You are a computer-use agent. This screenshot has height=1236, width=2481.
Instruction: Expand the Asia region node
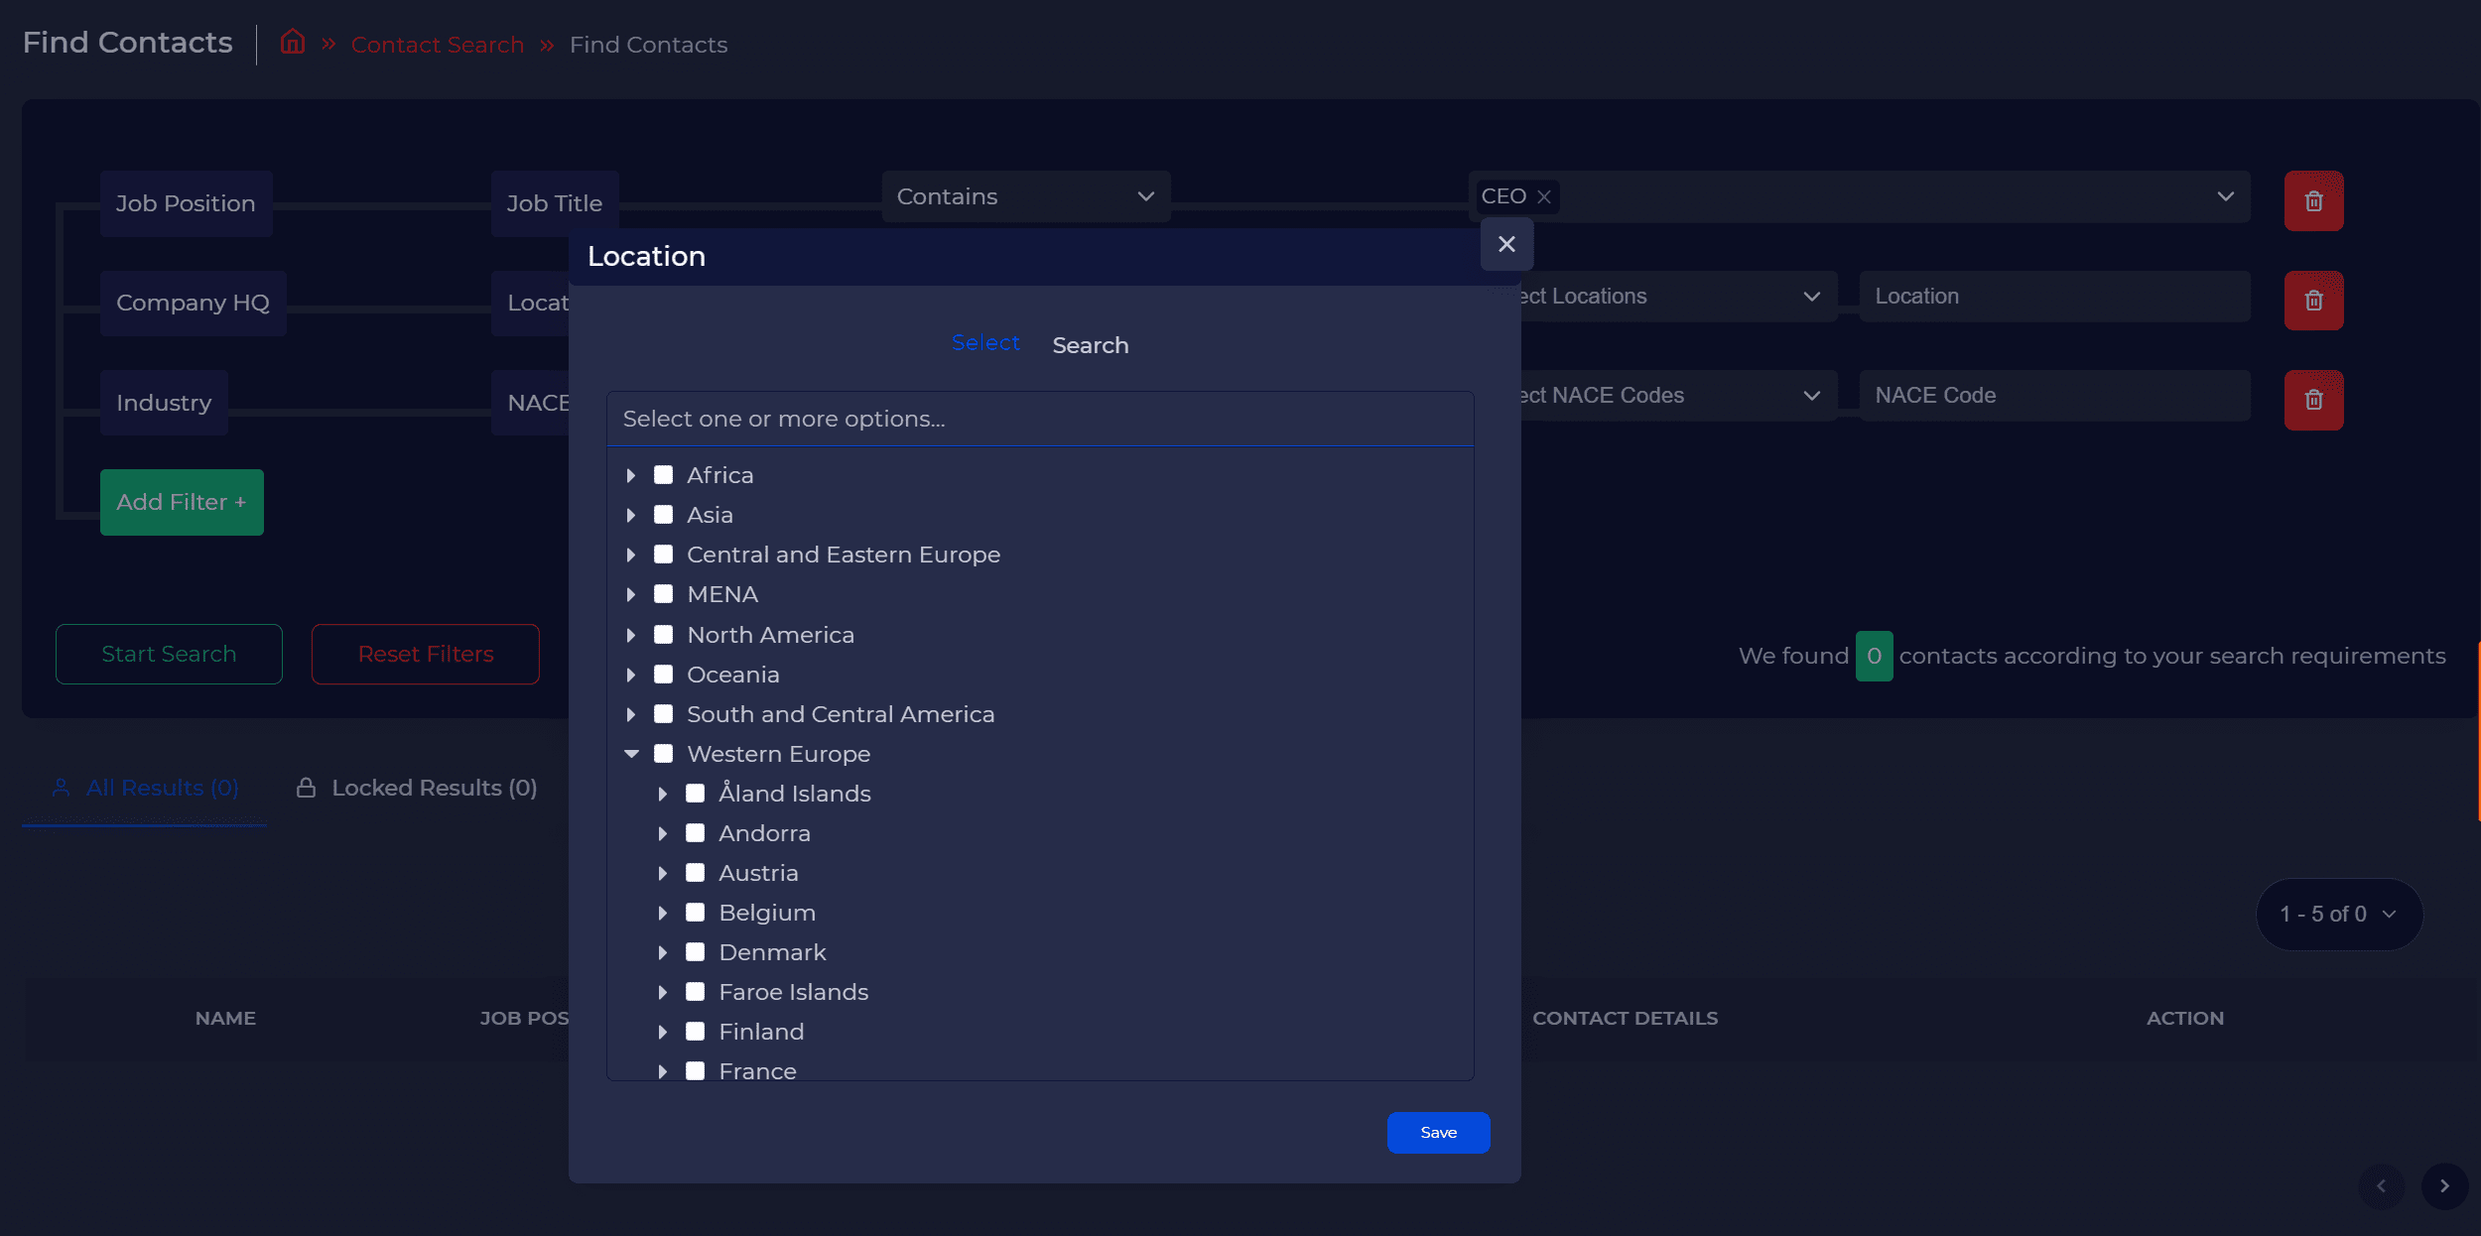click(631, 515)
